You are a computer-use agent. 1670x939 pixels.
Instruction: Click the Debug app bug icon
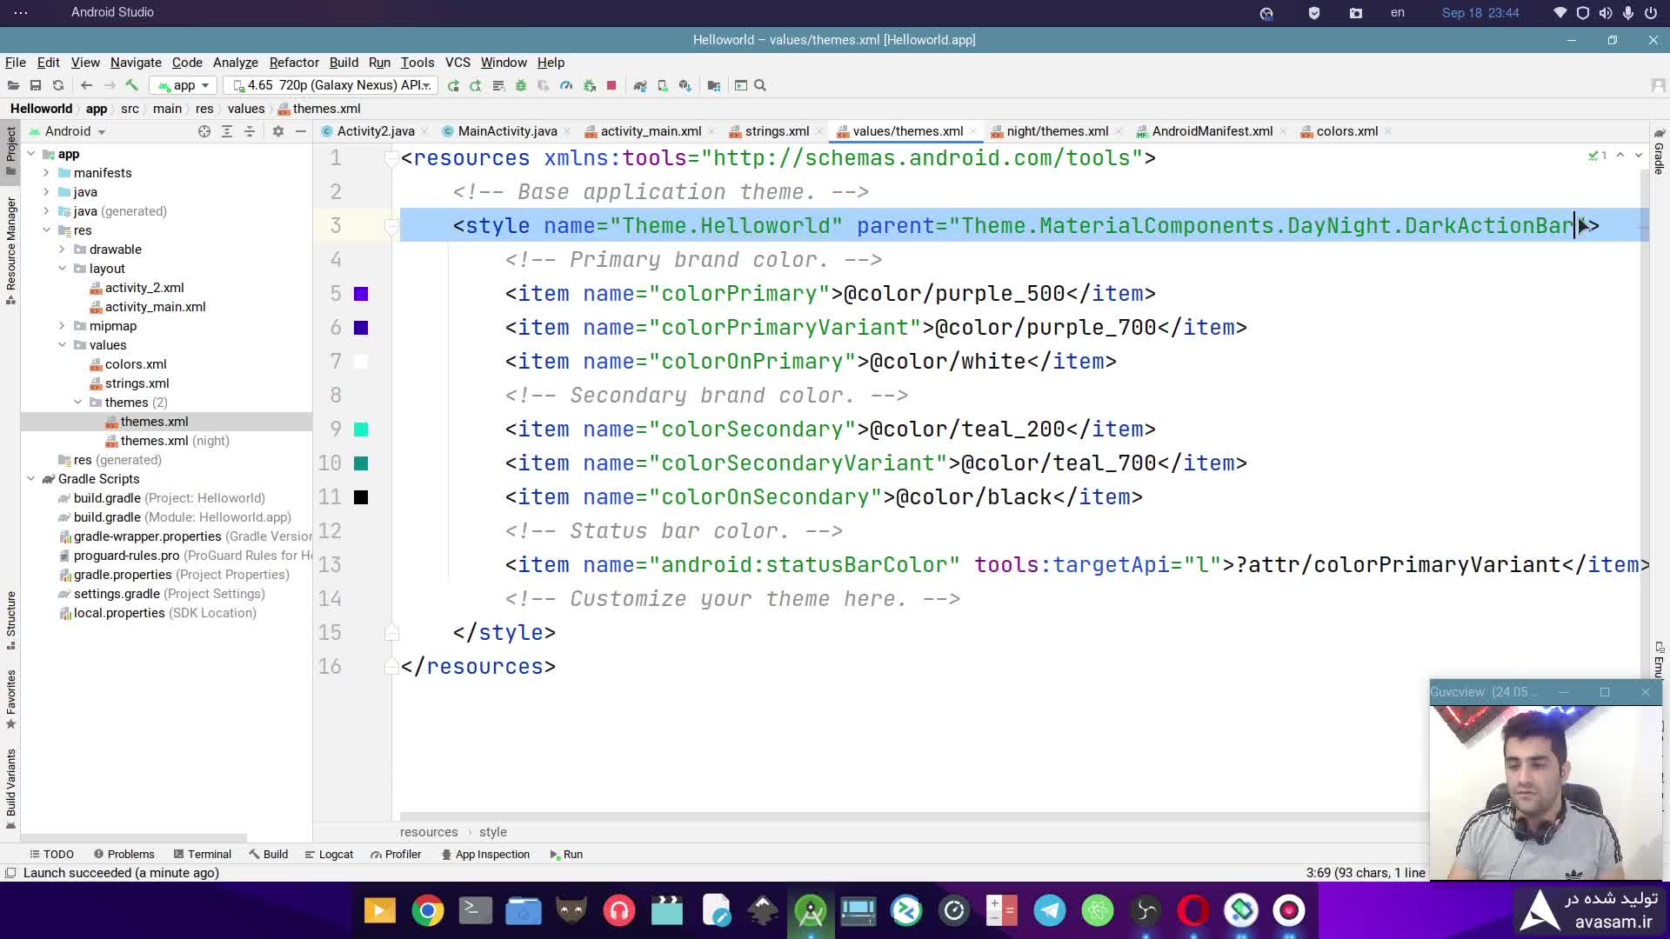(x=521, y=85)
